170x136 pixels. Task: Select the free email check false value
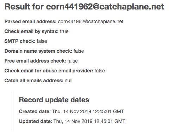[73, 61]
